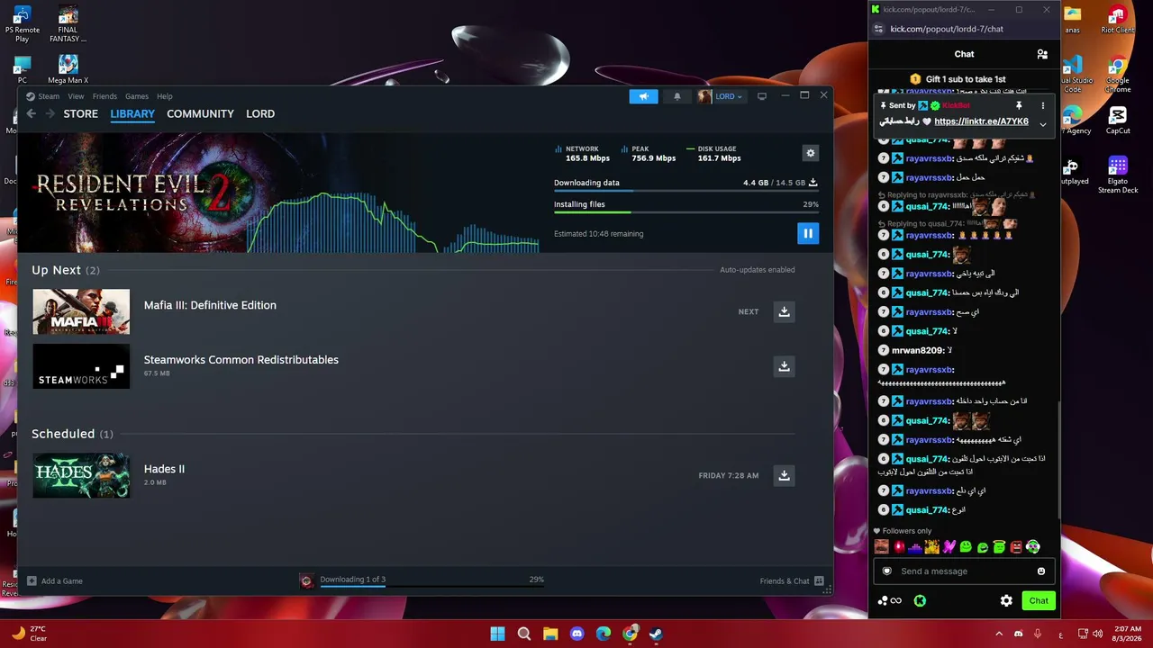Open File Explorer from the taskbar

tap(550, 634)
